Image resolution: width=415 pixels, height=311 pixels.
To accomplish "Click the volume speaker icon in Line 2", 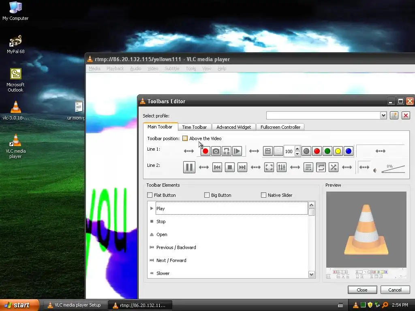I will click(x=375, y=170).
